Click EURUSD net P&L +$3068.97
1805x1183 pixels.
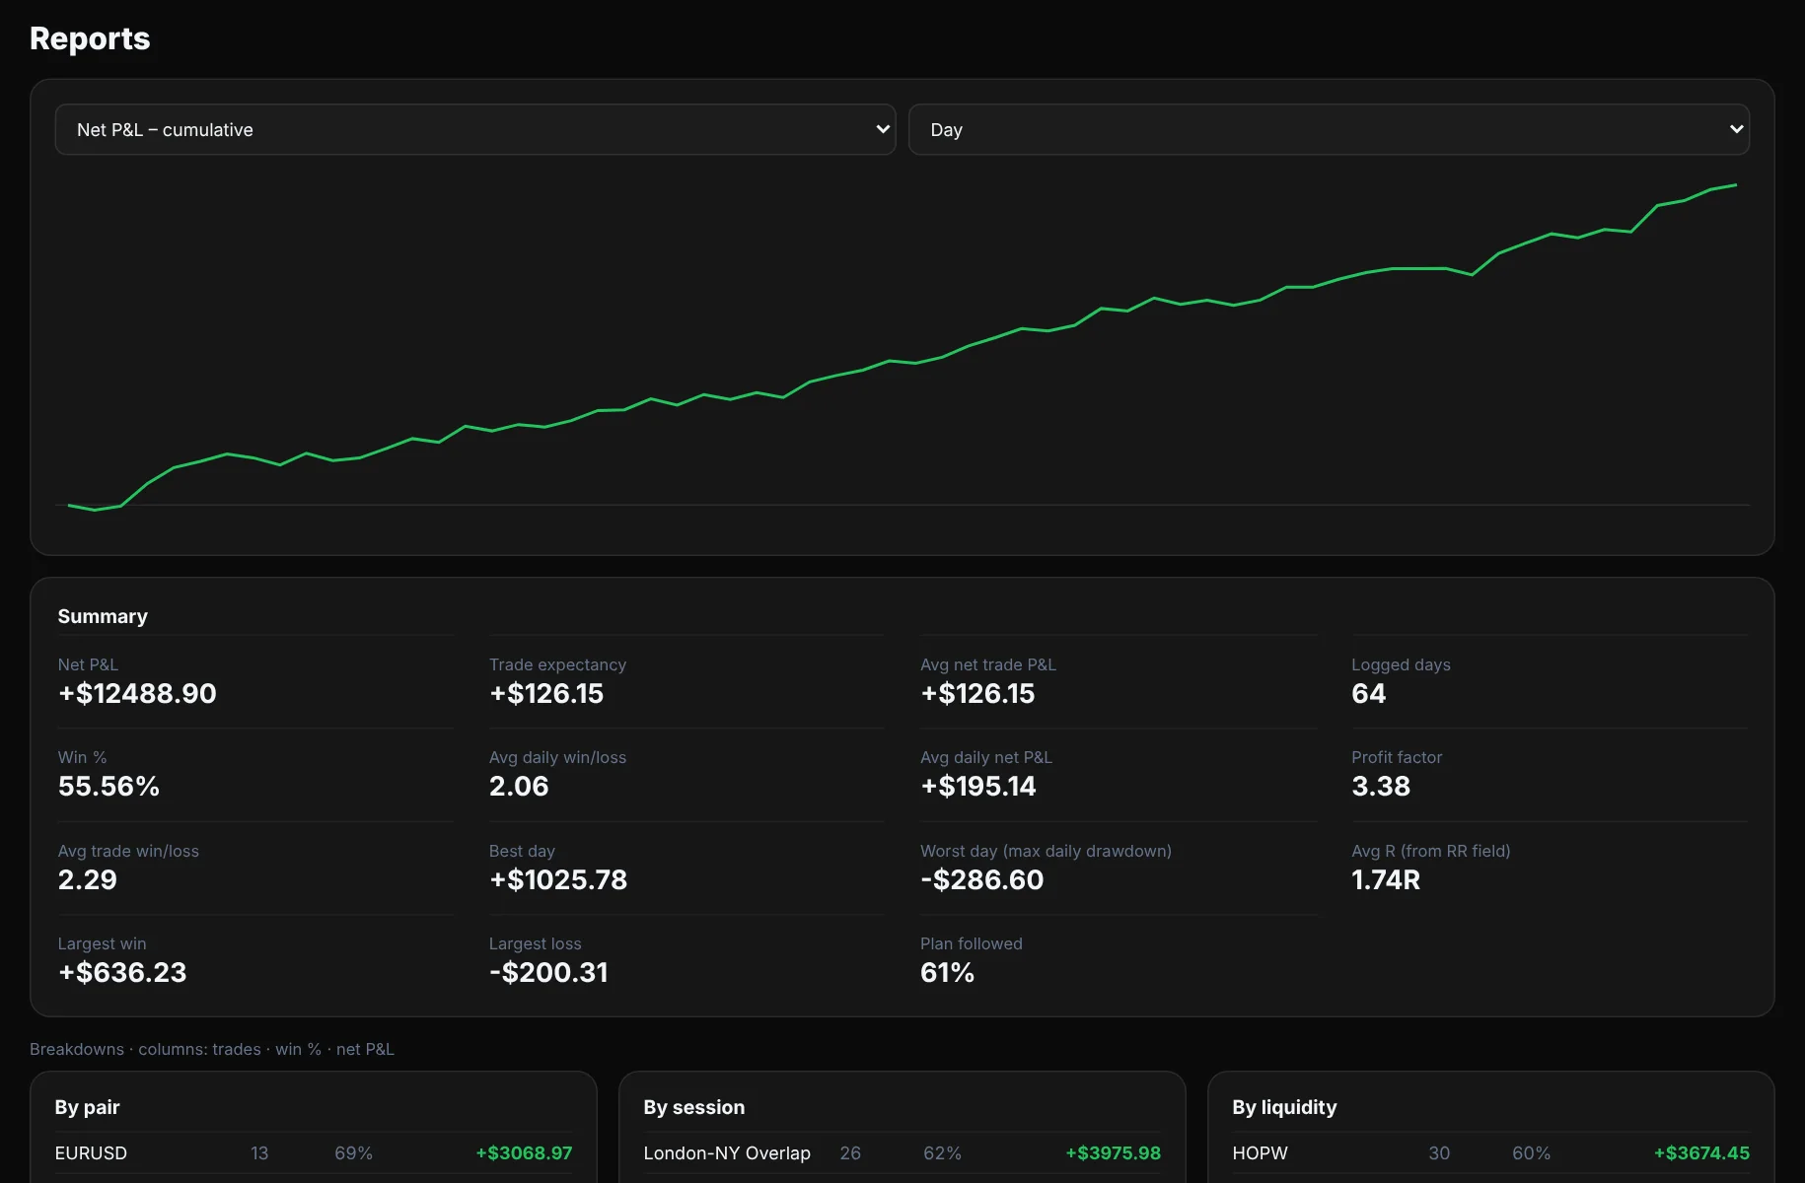524,1153
